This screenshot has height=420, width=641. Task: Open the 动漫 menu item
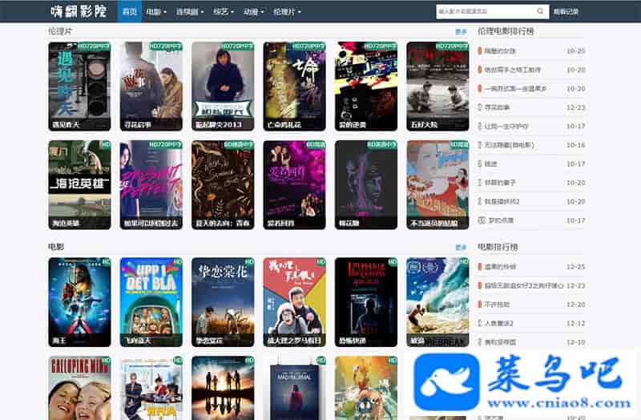[254, 12]
